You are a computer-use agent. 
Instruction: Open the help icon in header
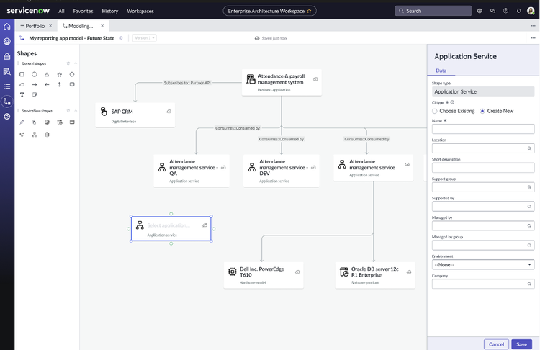[x=505, y=11]
